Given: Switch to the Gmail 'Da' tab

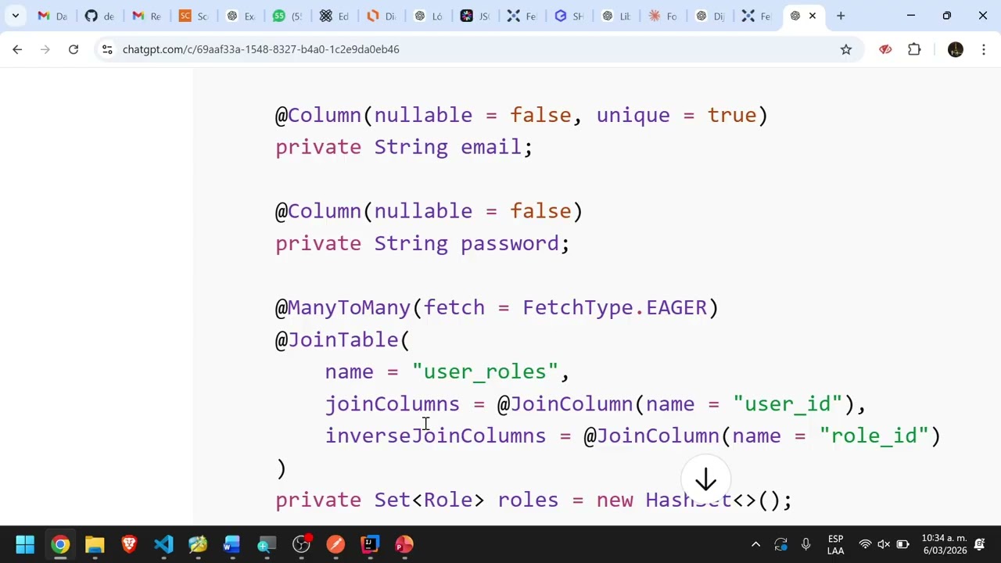Looking at the screenshot, I should tap(52, 16).
